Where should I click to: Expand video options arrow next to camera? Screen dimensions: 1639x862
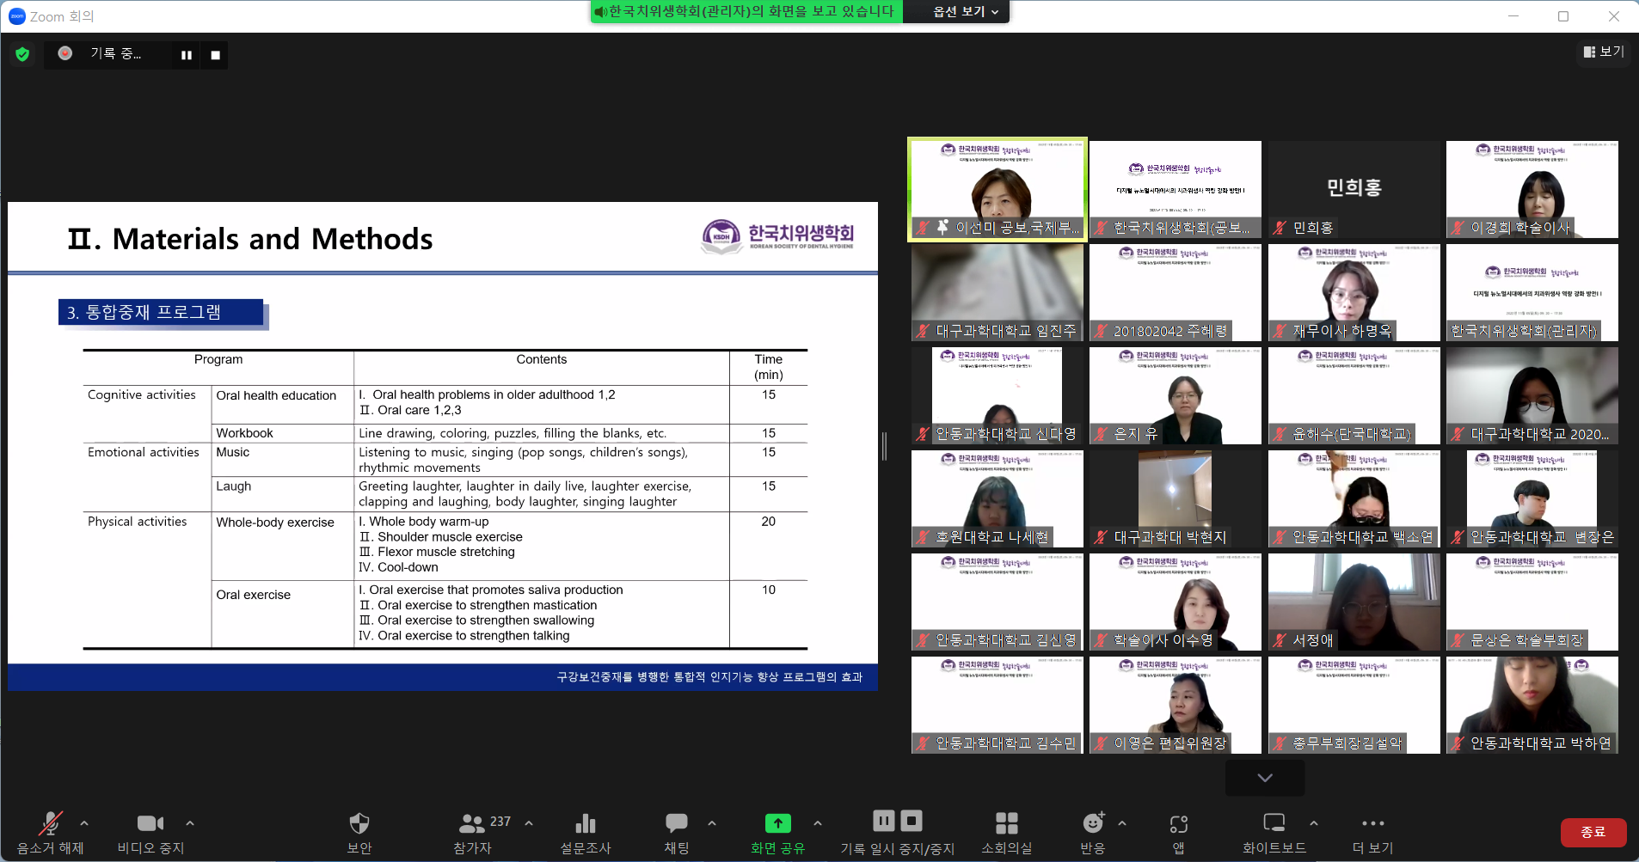pos(190,823)
